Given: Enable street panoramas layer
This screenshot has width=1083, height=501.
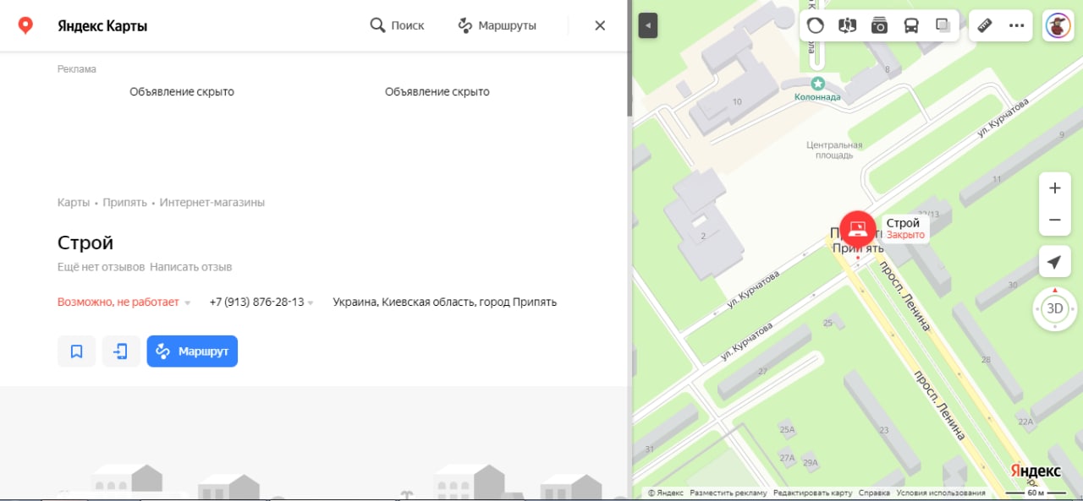Looking at the screenshot, I should pyautogui.click(x=847, y=25).
